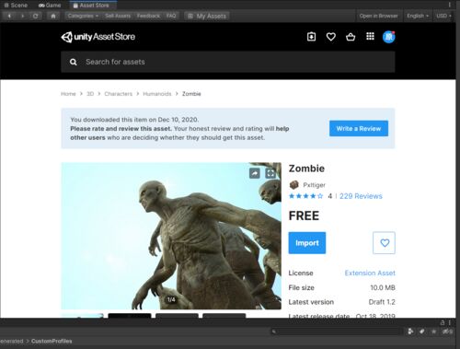
Task: Open the Categories dropdown
Action: pyautogui.click(x=83, y=16)
